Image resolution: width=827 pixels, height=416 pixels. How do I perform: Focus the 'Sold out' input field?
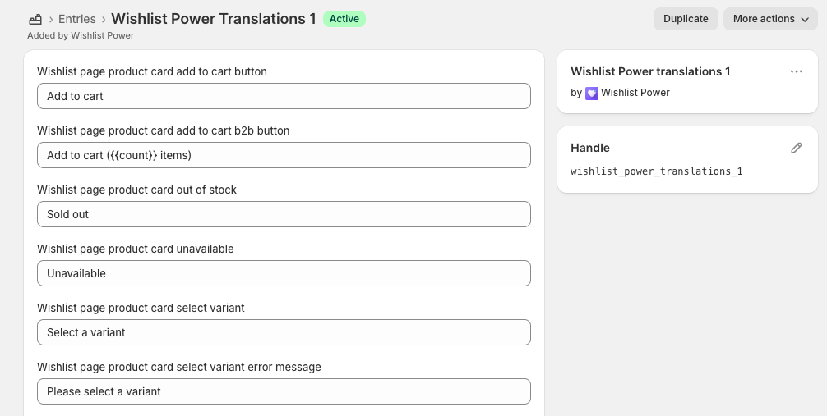[x=284, y=214]
